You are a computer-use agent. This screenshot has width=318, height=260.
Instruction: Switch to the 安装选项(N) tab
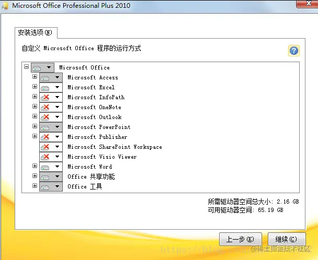click(36, 32)
